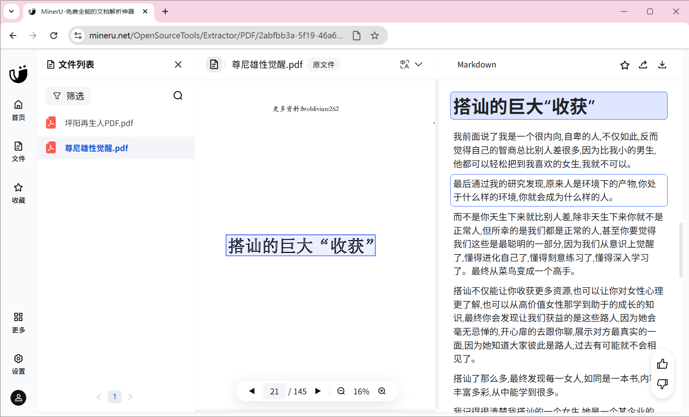Favorite this Markdown result with the star
Screen dimensions: 689x417
625,65
